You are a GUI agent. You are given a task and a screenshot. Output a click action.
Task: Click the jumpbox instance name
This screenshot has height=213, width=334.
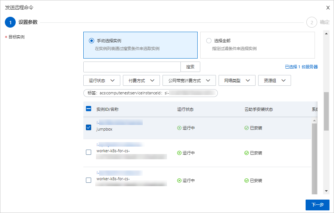coord(104,129)
